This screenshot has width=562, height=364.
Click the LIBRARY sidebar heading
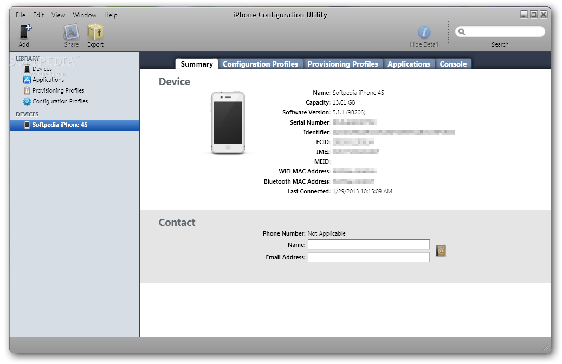click(x=28, y=58)
